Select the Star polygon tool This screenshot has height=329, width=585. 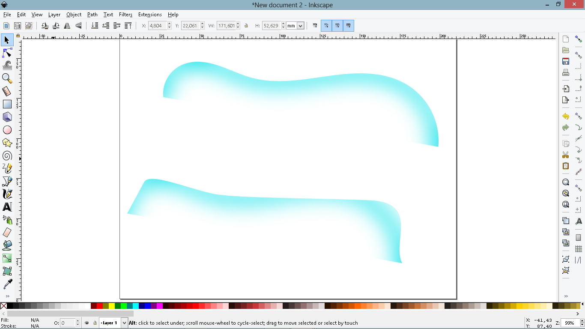click(7, 143)
